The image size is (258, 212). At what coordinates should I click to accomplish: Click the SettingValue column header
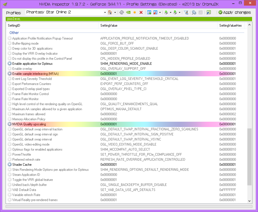pos(158,26)
